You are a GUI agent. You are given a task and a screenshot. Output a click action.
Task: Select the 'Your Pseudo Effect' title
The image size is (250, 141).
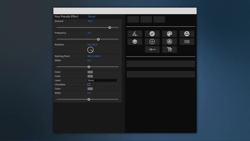[66, 16]
